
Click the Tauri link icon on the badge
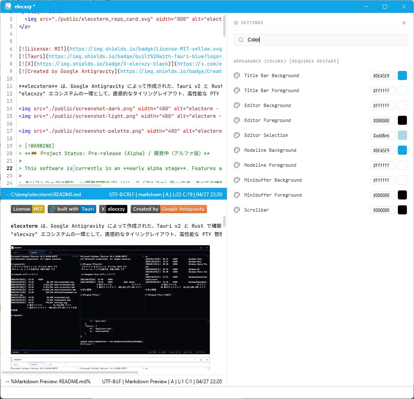[53, 209]
